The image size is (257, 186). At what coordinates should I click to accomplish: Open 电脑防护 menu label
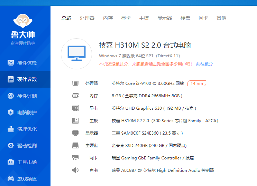click(x=27, y=112)
